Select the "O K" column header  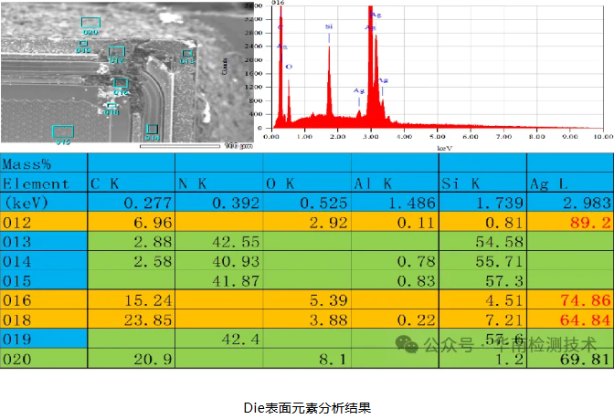pos(307,183)
